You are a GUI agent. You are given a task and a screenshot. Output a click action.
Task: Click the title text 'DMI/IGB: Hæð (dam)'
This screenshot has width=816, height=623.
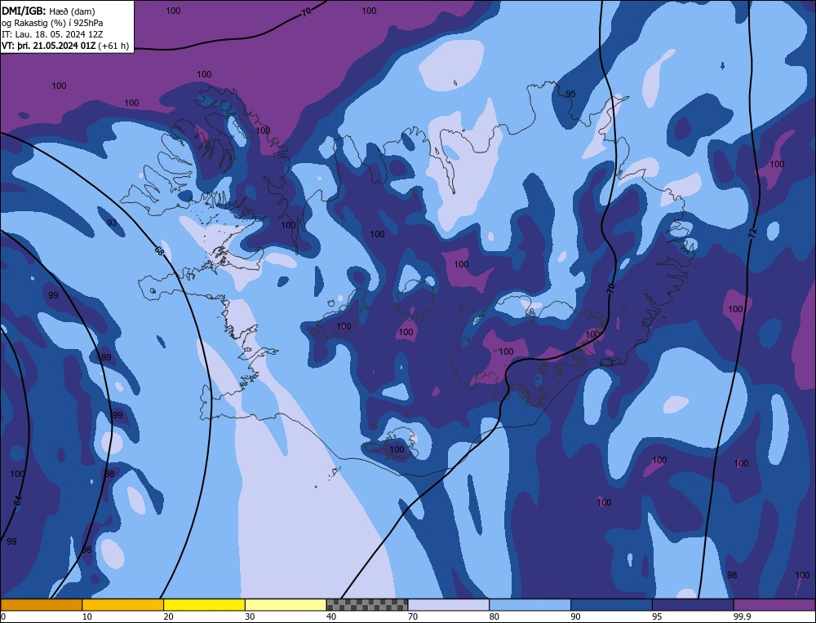[x=48, y=11]
